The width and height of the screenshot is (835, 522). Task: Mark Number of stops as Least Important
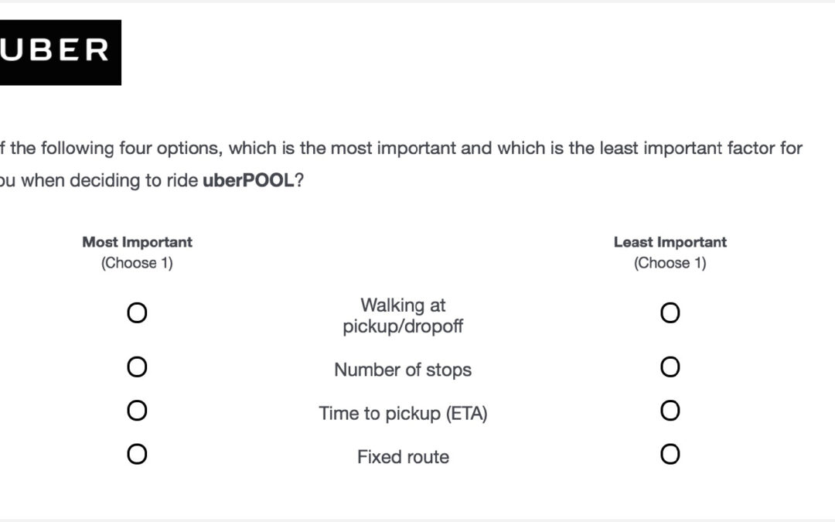pyautogui.click(x=670, y=367)
